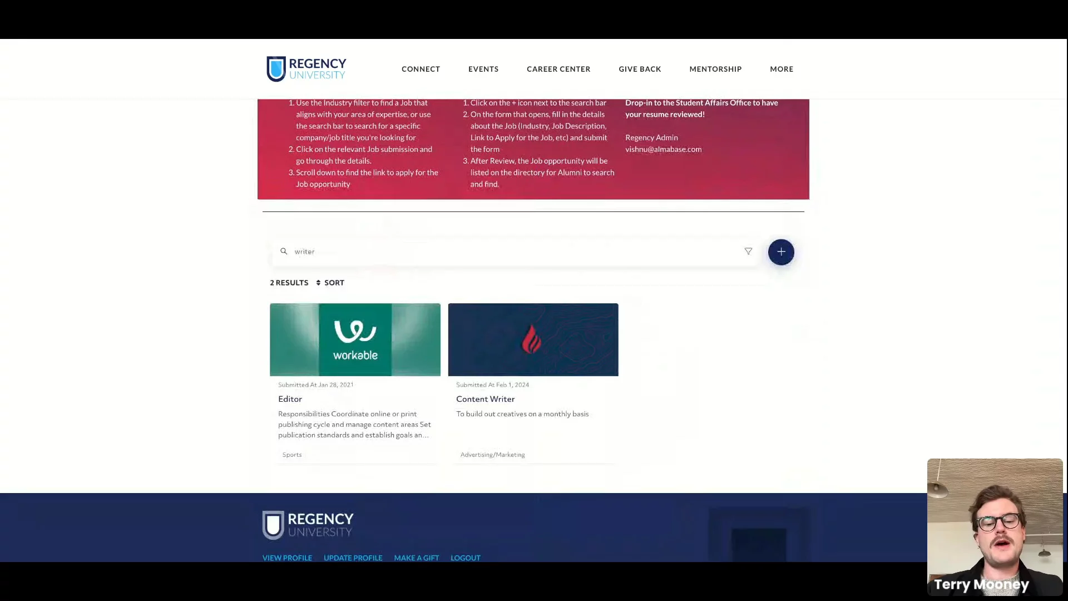Open the Workable Editor job thumbnail
1068x601 pixels.
click(355, 339)
